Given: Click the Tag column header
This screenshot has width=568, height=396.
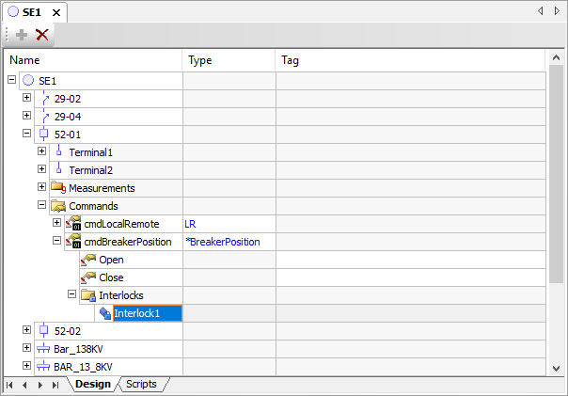Looking at the screenshot, I should point(290,60).
